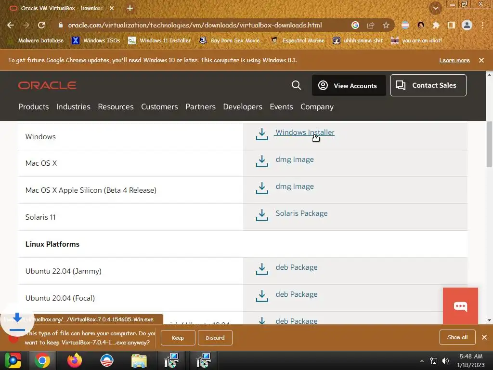Click the Contact Sales button

[428, 85]
